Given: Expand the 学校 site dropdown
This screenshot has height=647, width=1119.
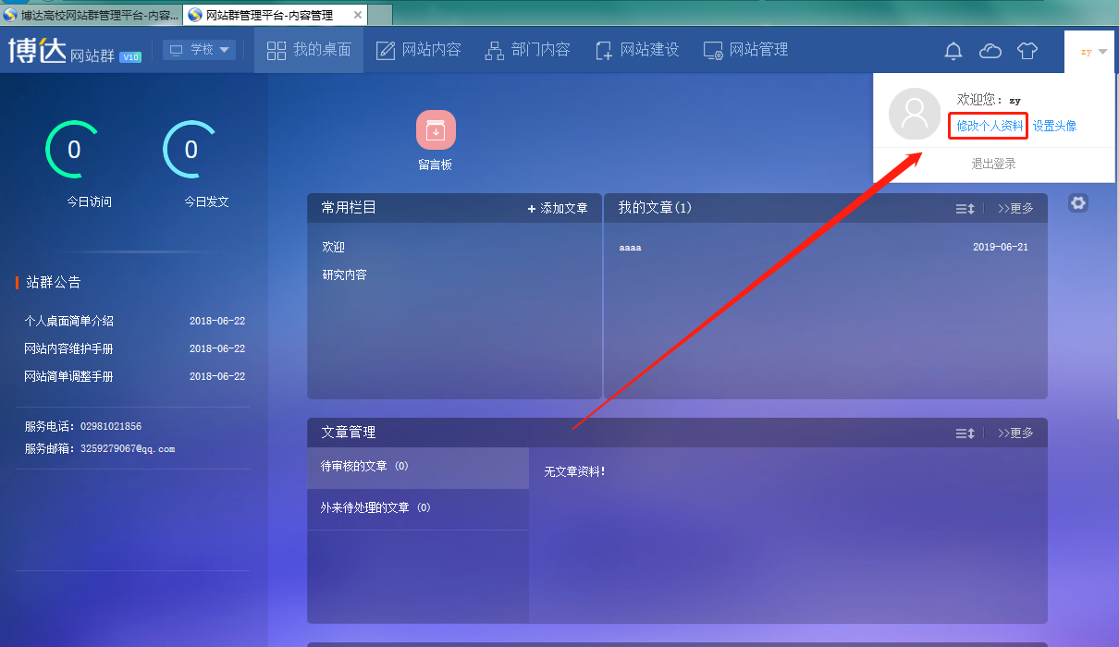Looking at the screenshot, I should pos(199,50).
